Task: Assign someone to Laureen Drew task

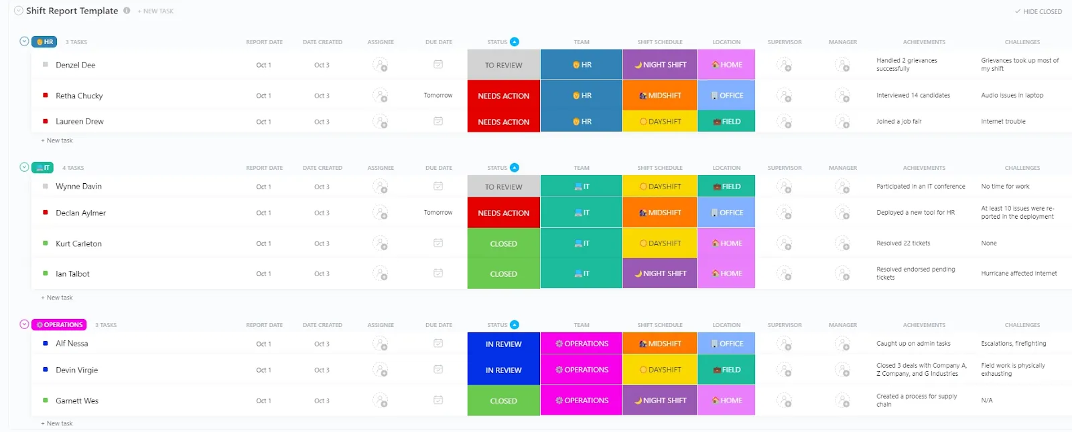Action: 380,122
